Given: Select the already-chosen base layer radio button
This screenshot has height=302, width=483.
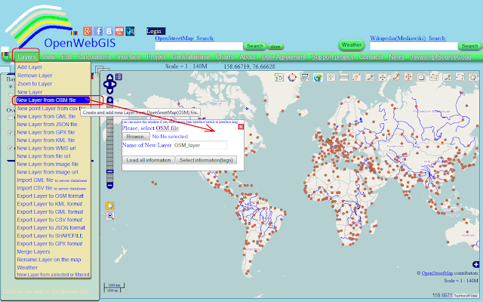Looking at the screenshot, I should tap(11, 87).
